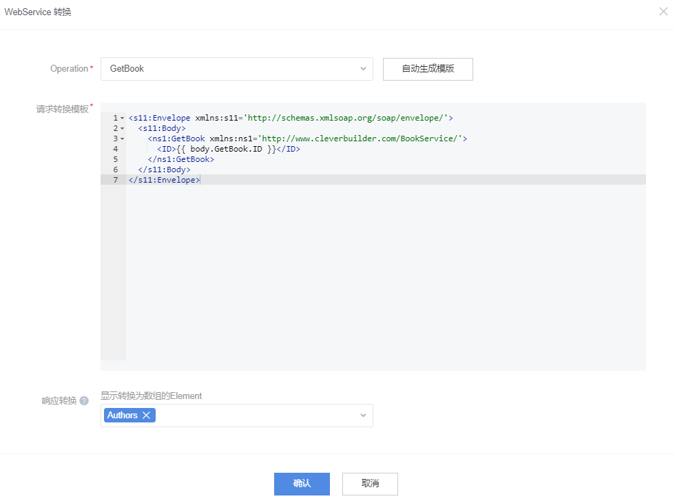Place cursor in body.GetBook.ID expression
675x501 pixels.
click(x=226, y=149)
